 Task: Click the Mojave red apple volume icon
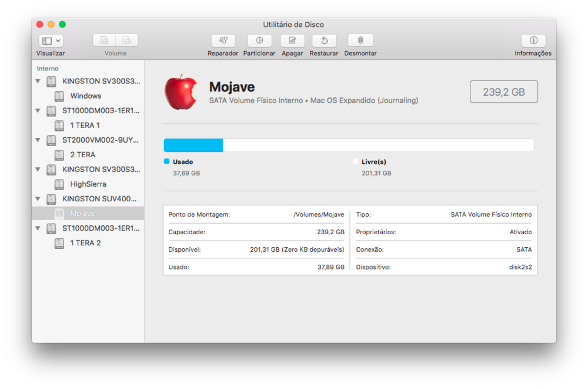(181, 93)
